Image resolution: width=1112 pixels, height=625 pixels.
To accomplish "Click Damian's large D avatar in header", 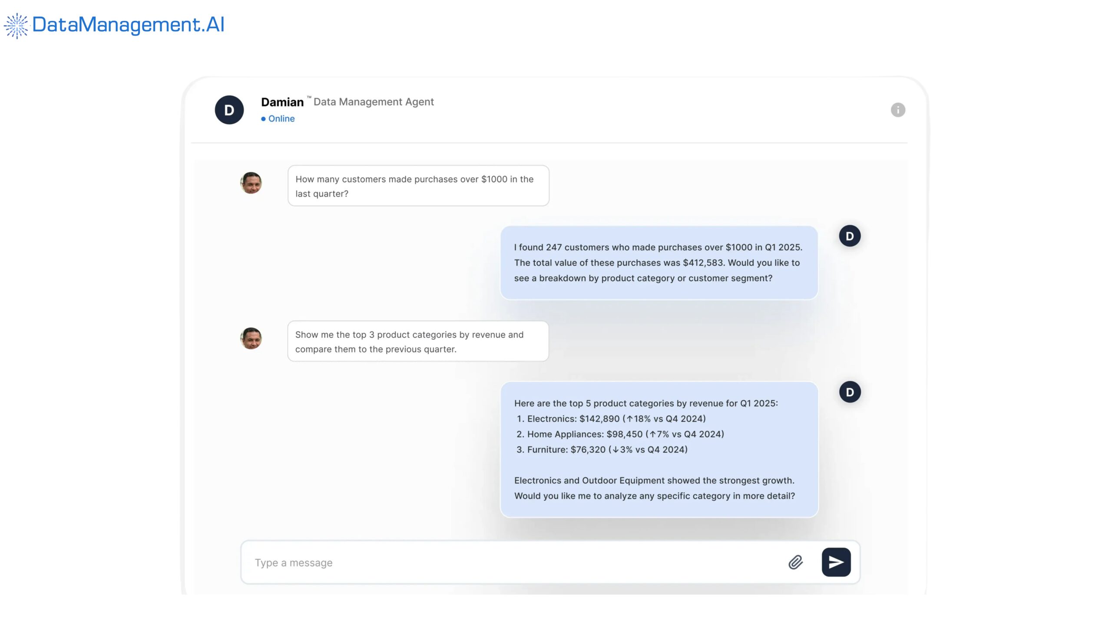I will click(229, 110).
